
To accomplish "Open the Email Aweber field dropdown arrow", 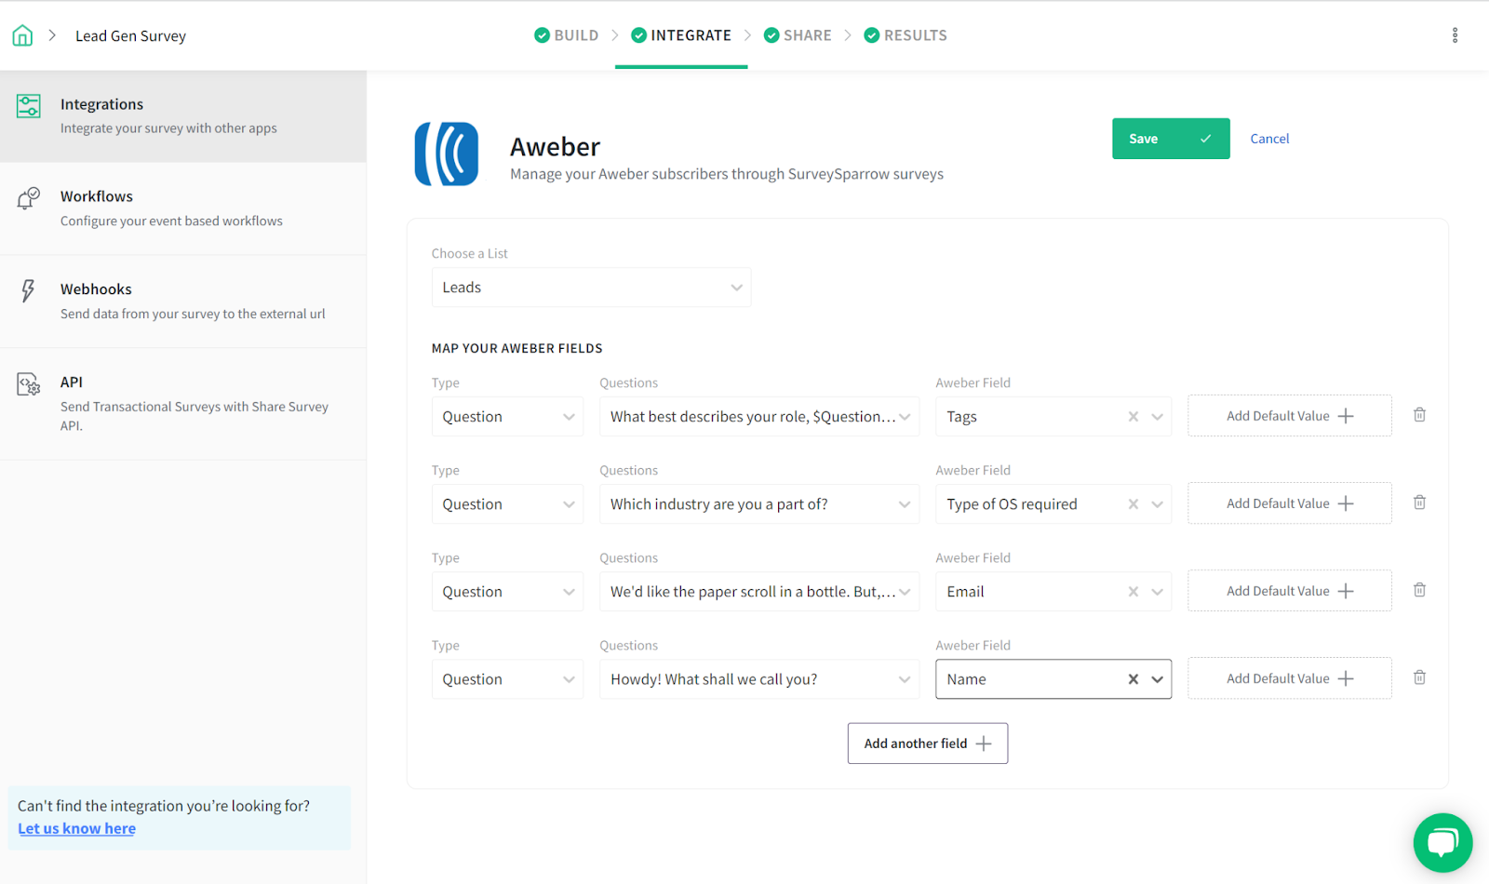I will click(x=1158, y=592).
